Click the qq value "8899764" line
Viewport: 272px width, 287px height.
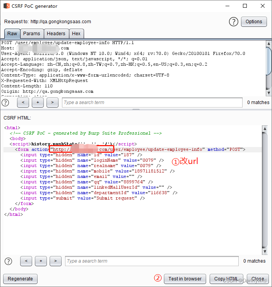(x=87, y=182)
